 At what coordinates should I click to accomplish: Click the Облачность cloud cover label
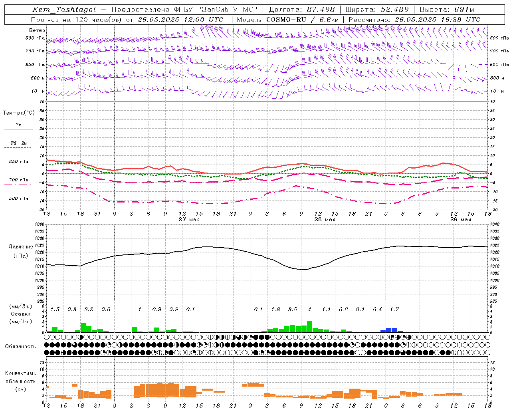[x=20, y=346]
